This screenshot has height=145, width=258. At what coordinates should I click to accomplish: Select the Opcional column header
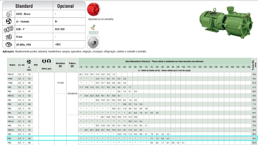click(x=65, y=6)
